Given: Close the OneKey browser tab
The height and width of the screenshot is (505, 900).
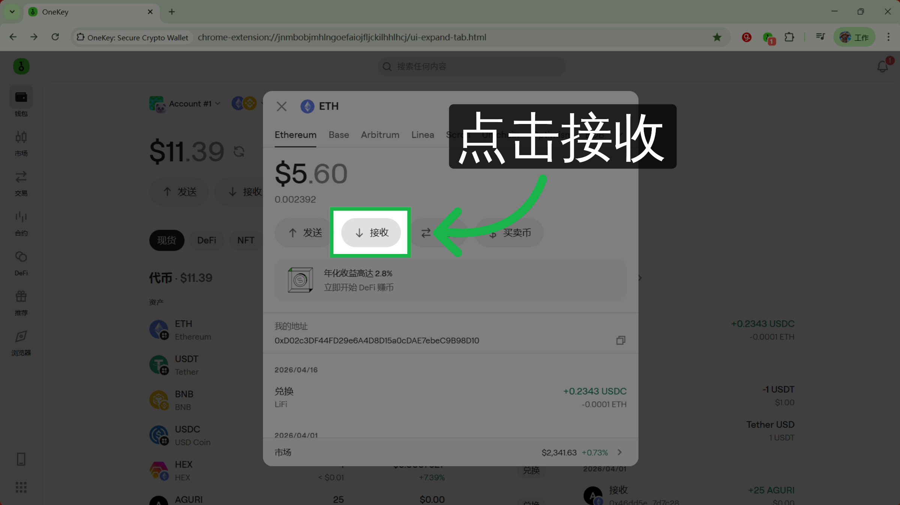Looking at the screenshot, I should click(150, 12).
